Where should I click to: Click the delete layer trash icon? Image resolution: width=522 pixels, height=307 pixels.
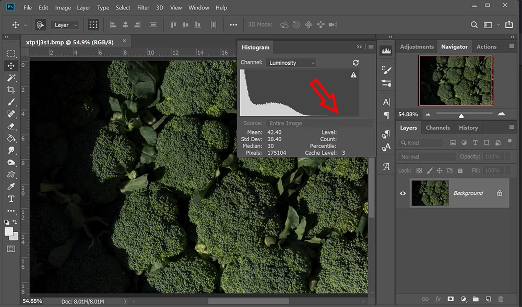(501, 299)
